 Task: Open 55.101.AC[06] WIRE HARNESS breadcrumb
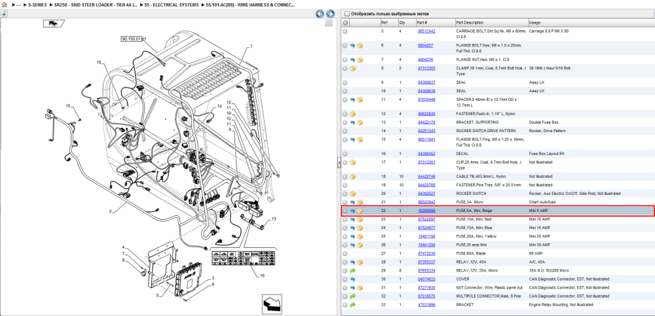250,5
